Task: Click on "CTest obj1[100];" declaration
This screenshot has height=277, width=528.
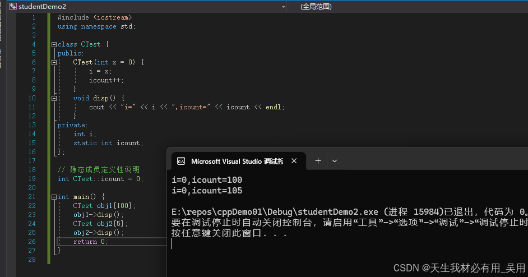Action: 104,206
